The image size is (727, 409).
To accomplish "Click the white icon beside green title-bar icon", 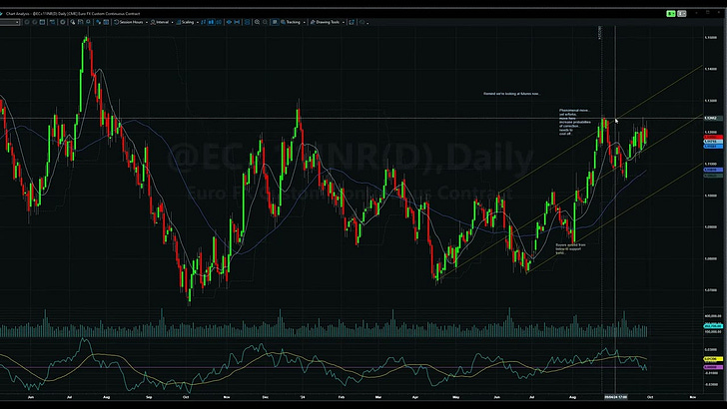I will 681,14.
